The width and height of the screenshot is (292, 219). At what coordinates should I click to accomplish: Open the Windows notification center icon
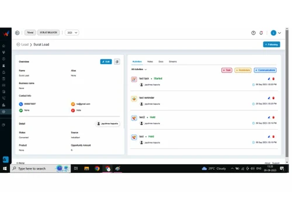pyautogui.click(x=282, y=169)
